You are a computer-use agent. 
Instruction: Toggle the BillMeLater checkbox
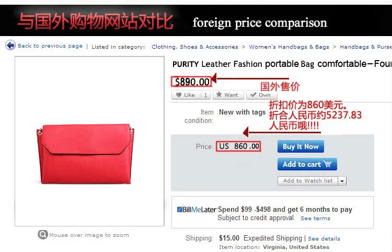179,209
